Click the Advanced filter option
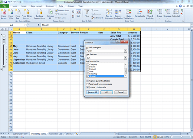Screen dimensions: 193x139 (97, 18)
